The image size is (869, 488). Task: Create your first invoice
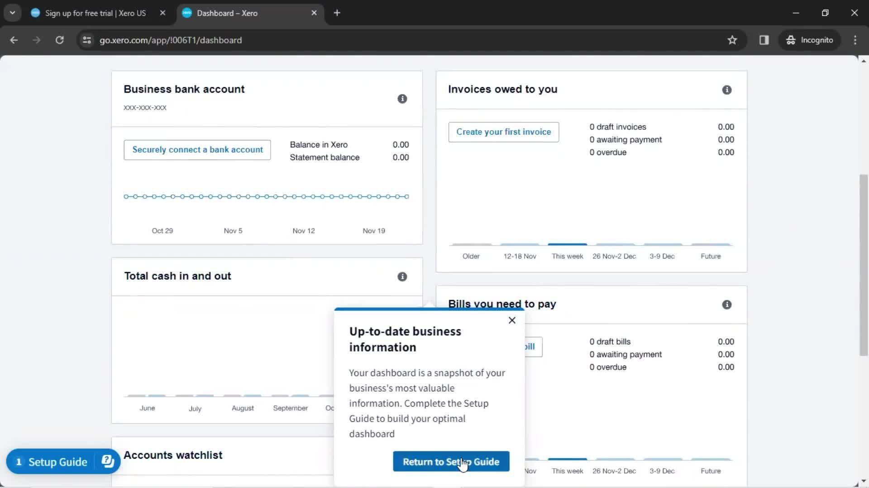[x=503, y=132]
